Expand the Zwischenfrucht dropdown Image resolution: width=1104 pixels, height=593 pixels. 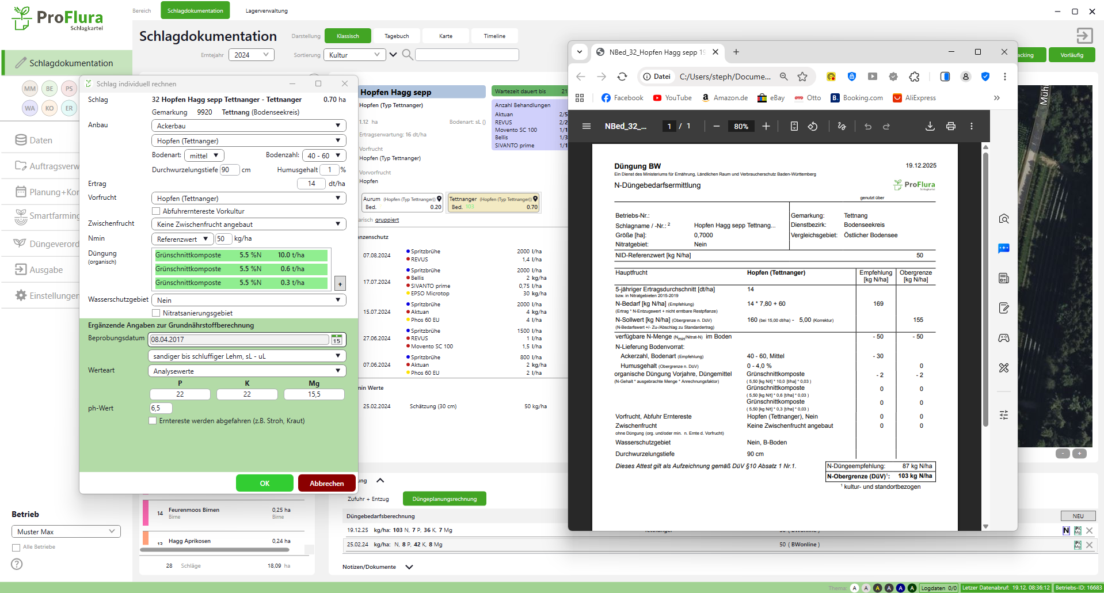[248, 224]
